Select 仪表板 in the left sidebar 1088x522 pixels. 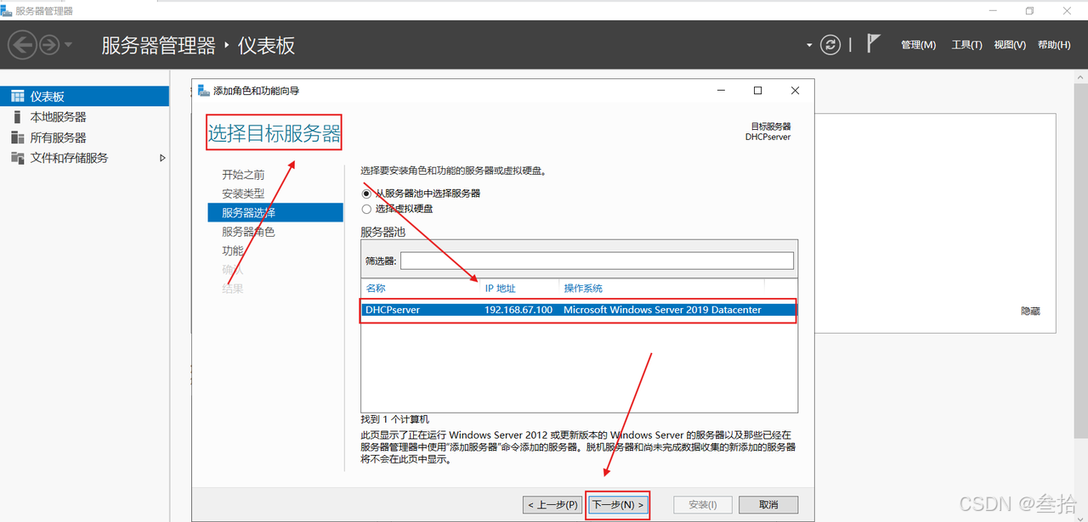(x=85, y=97)
